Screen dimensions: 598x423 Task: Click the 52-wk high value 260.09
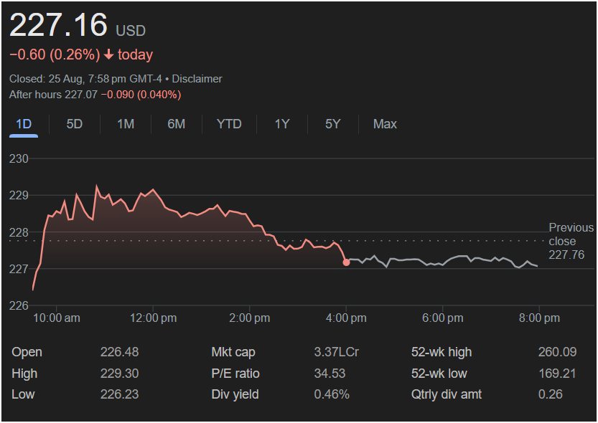(x=556, y=352)
